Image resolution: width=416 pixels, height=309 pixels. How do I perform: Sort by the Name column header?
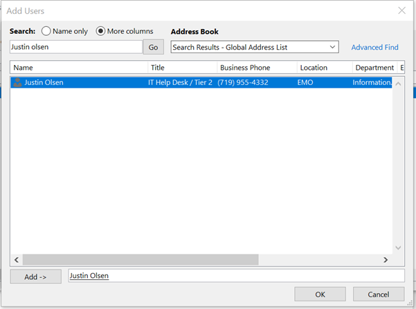click(79, 68)
